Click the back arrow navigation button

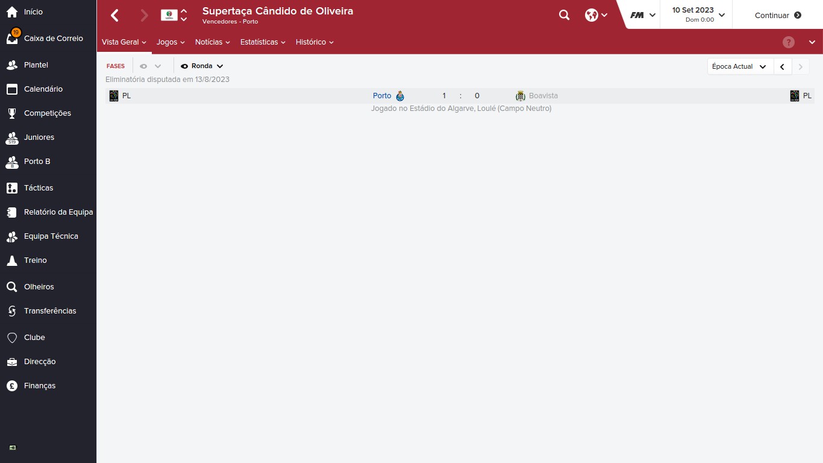click(114, 15)
